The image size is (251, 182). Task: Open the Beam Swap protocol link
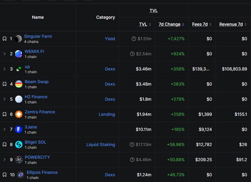tap(37, 82)
